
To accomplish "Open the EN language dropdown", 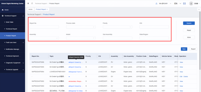I will click(x=180, y=4).
